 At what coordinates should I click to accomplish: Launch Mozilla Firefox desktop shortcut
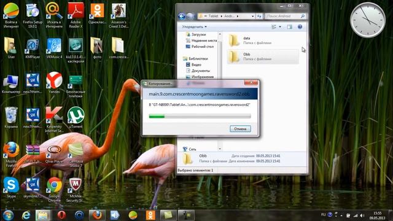[x=11, y=154]
